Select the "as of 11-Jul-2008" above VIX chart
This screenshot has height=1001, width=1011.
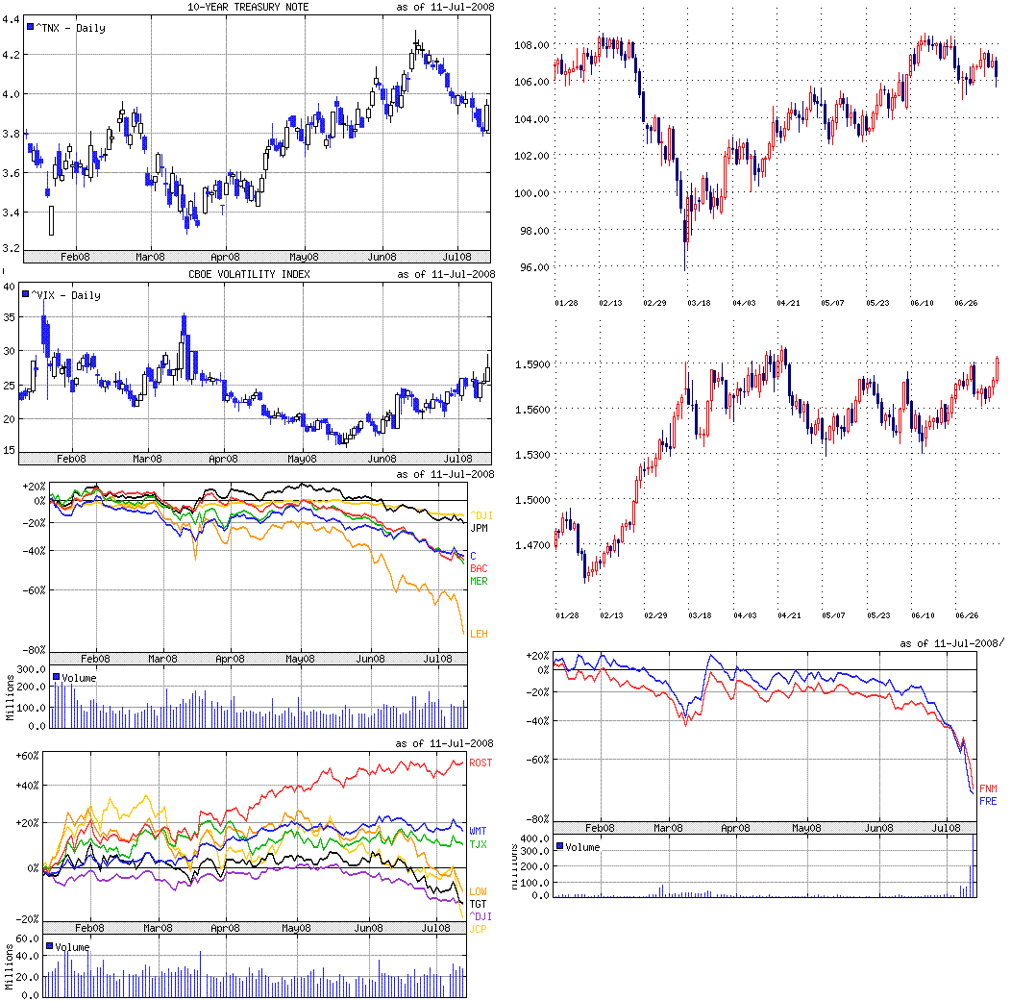446,274
